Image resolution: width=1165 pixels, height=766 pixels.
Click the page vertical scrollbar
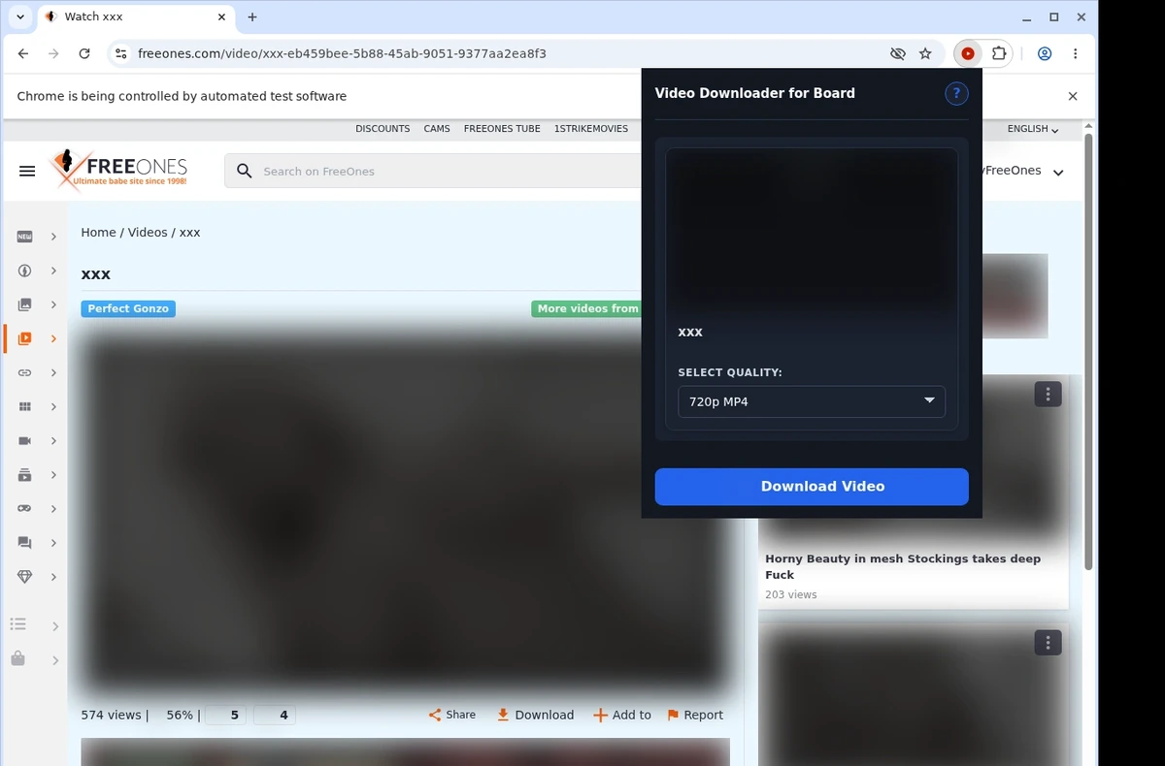[x=1088, y=351]
